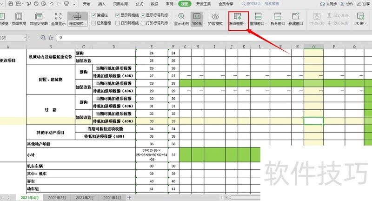The image size is (372, 201).
Task: Click the zoom magnifier icon by formula bar
Action: click(x=43, y=38)
